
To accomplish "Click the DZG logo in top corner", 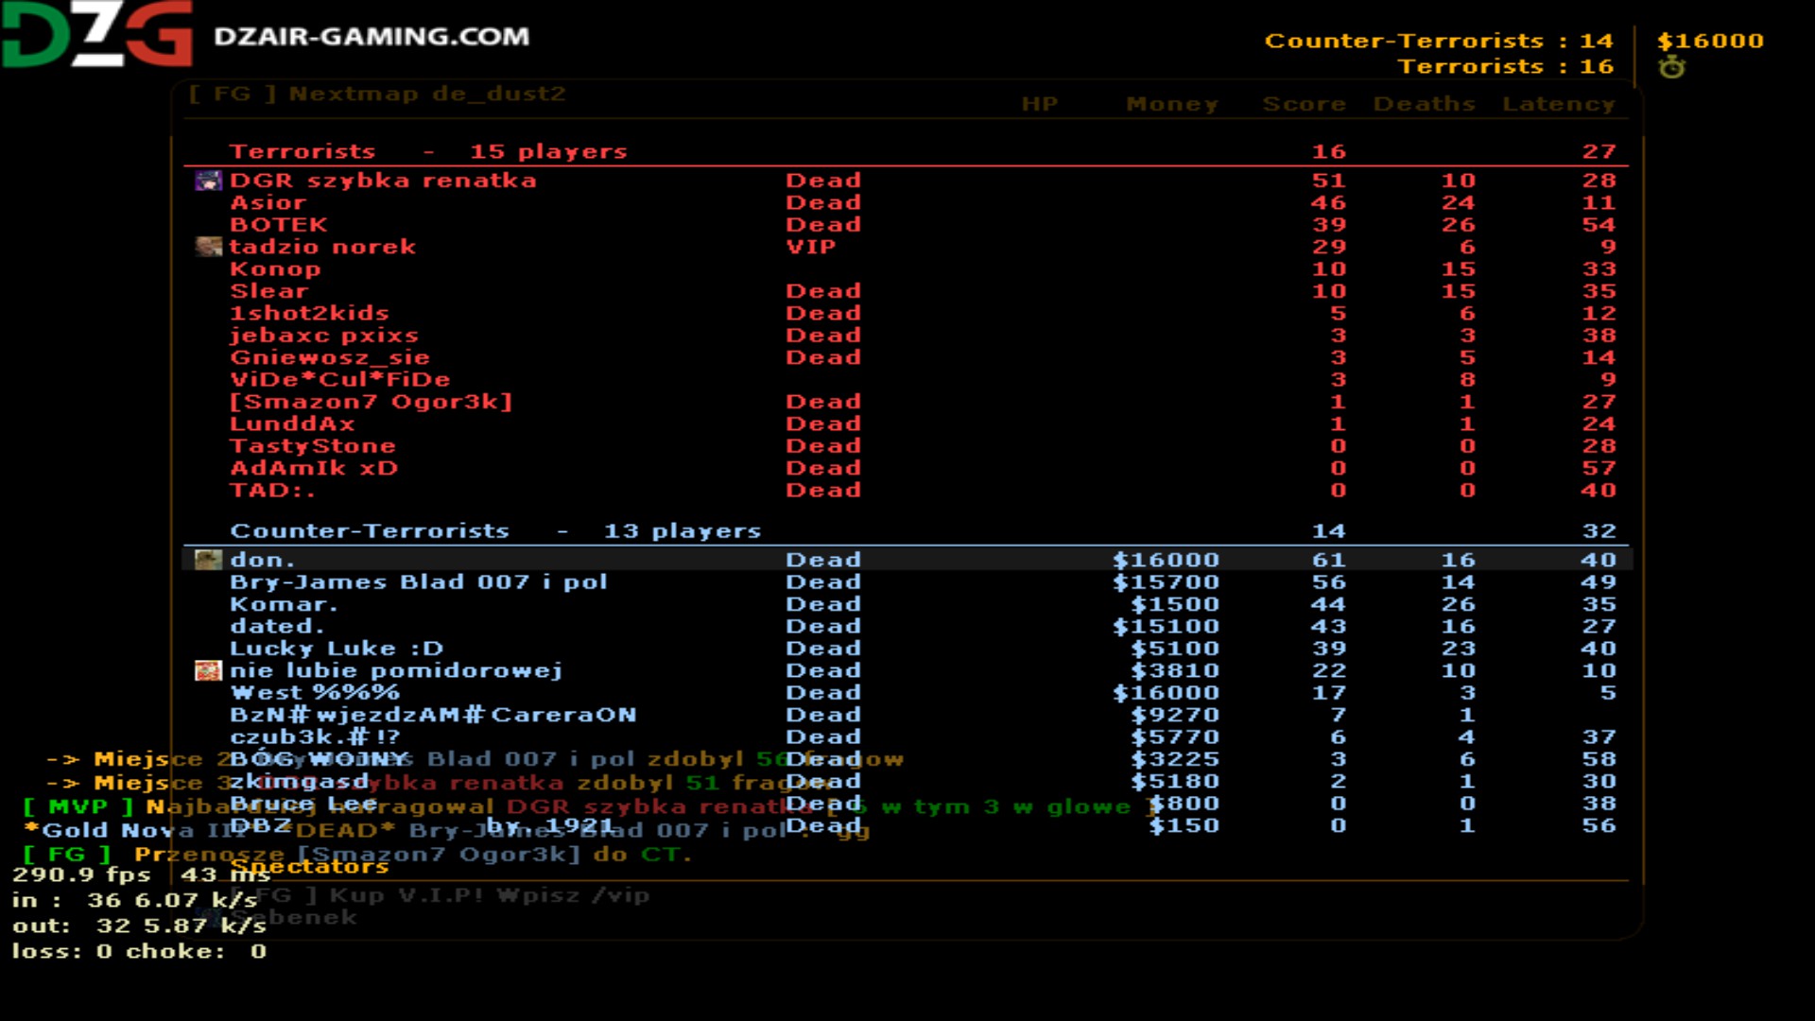I will (95, 35).
